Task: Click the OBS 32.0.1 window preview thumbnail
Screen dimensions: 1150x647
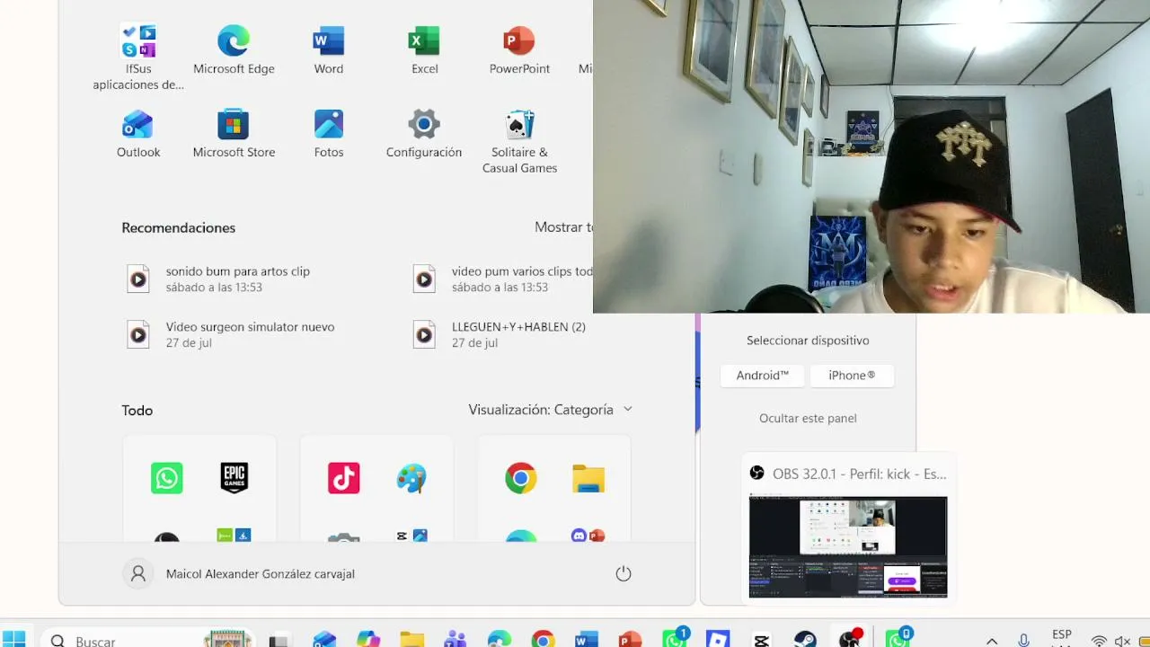Action: 848,546
